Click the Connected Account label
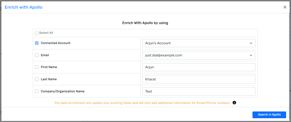 pos(56,43)
